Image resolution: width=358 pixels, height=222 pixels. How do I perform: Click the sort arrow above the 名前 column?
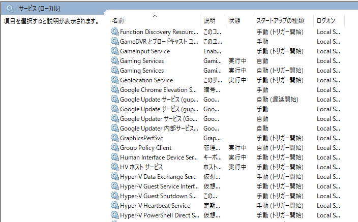155,16
